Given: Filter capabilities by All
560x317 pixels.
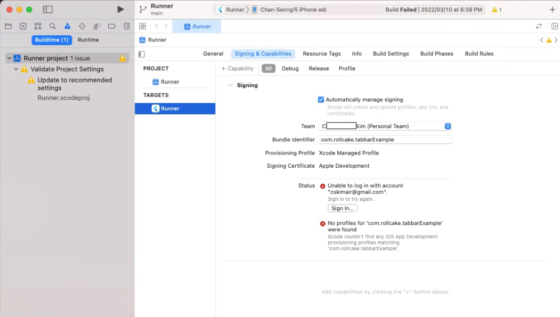Looking at the screenshot, I should (x=268, y=69).
